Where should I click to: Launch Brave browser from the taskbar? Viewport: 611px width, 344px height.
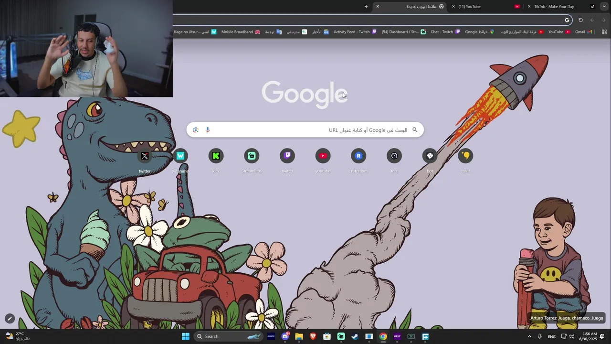[313, 336]
